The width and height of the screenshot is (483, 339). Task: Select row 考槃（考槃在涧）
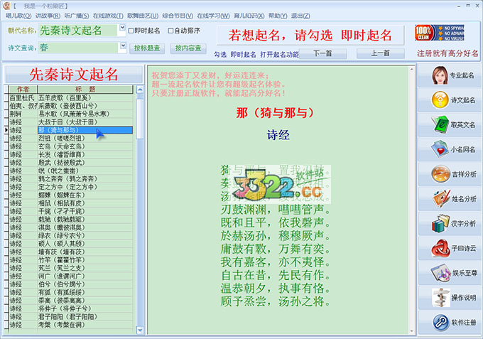85,325
